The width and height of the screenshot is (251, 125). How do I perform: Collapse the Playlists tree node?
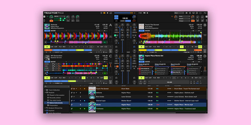point(45,92)
